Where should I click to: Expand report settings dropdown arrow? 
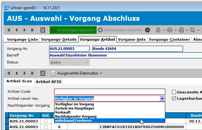pos(199,30)
